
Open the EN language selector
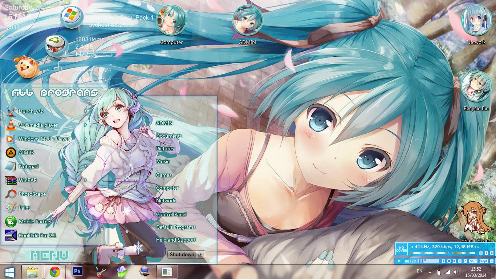pyautogui.click(x=419, y=271)
